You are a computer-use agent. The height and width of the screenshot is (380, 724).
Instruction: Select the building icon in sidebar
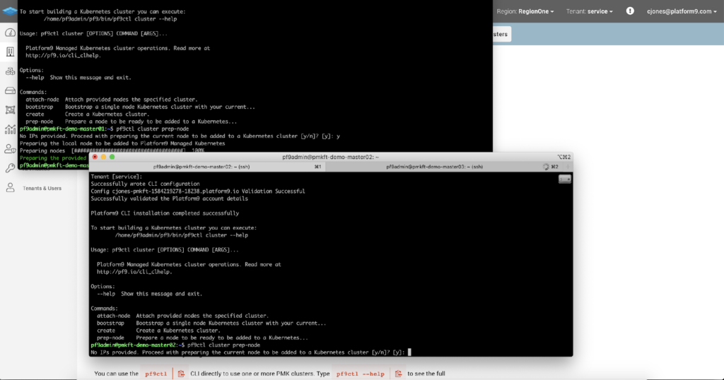pos(10,52)
